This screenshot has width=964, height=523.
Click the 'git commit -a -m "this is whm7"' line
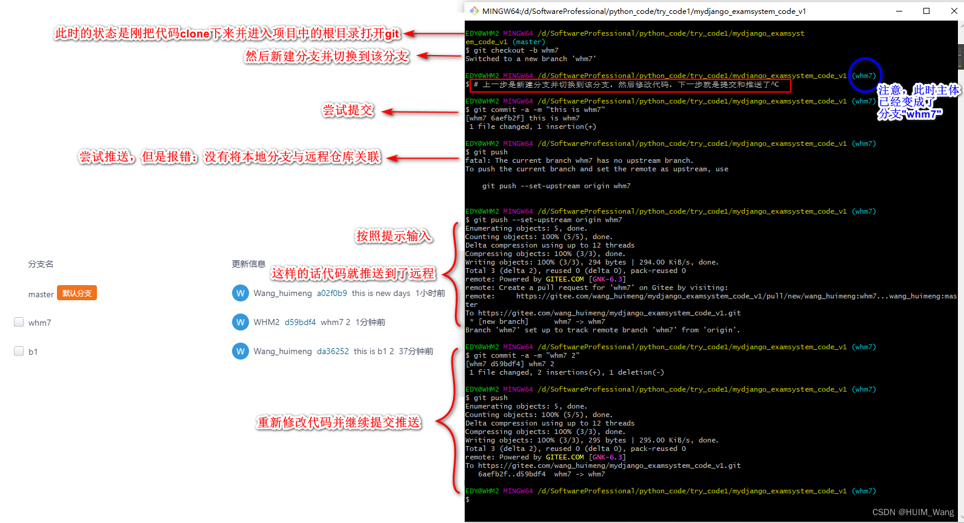(535, 110)
